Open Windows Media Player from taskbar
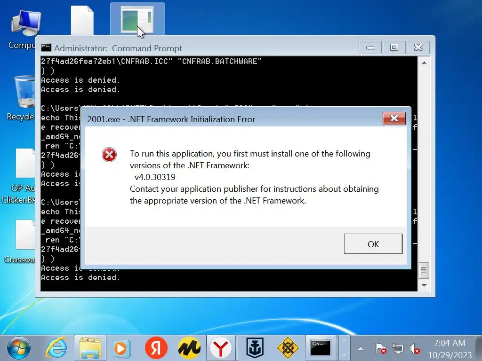 (x=121, y=348)
